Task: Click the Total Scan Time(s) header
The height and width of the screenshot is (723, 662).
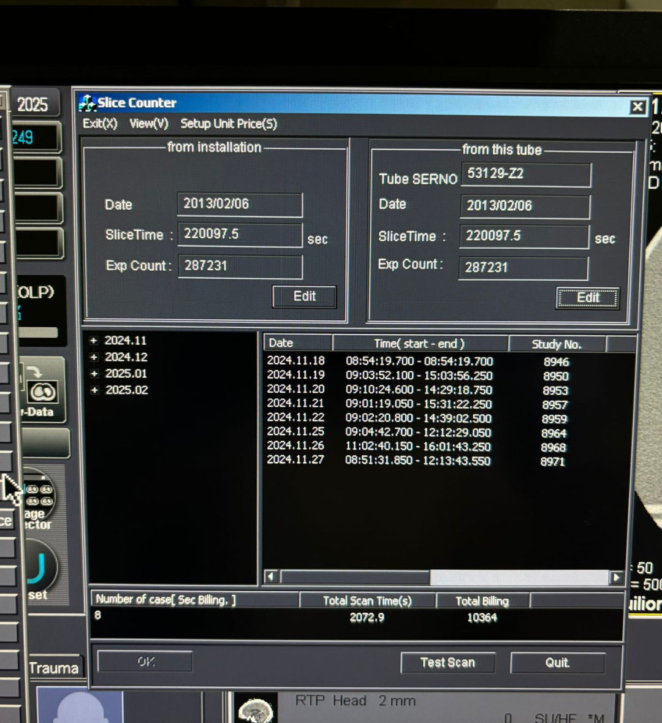Action: [x=367, y=600]
